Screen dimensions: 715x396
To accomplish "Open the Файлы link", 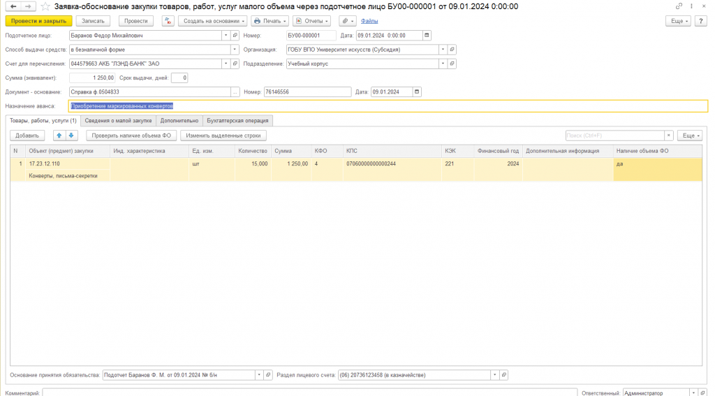I will [369, 21].
